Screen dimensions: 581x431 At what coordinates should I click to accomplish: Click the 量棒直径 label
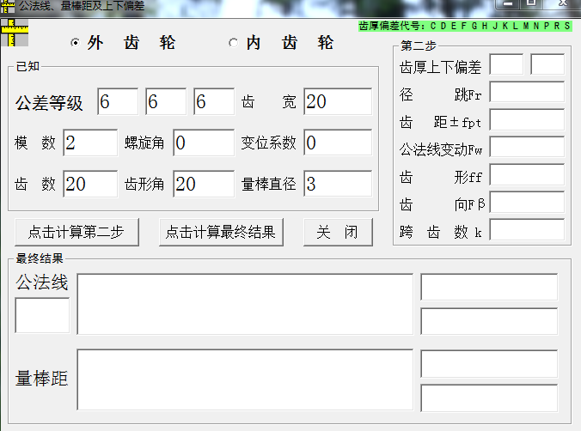[269, 184]
